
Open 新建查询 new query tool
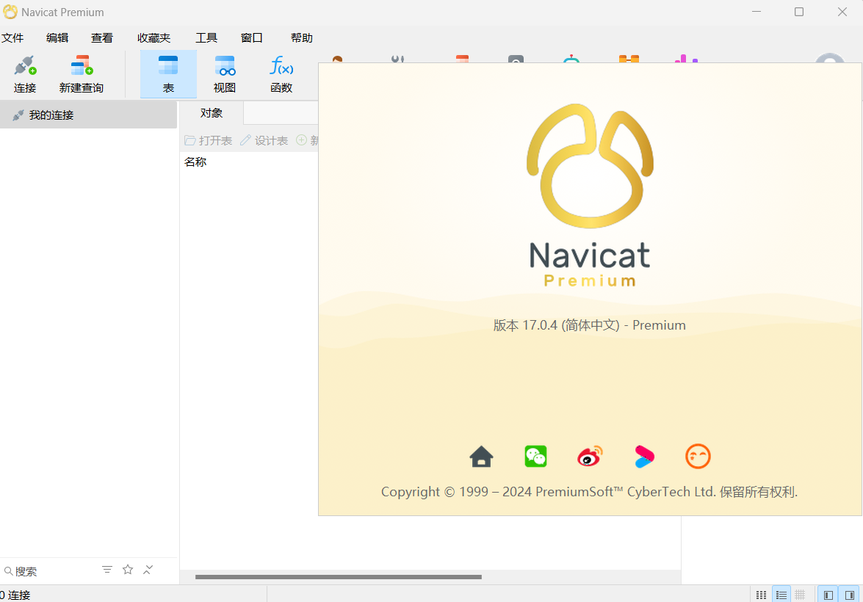click(82, 74)
